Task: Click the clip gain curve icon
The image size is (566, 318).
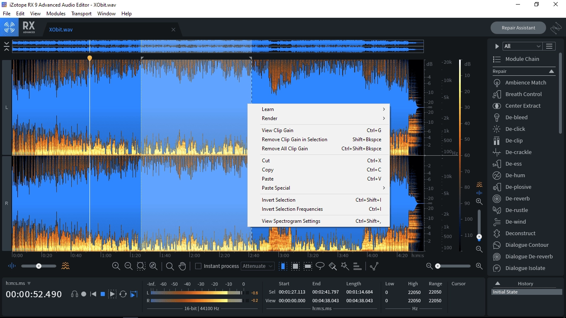Action: [x=374, y=266]
